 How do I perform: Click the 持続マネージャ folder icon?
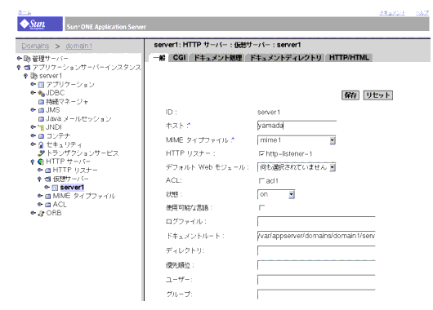pos(41,102)
